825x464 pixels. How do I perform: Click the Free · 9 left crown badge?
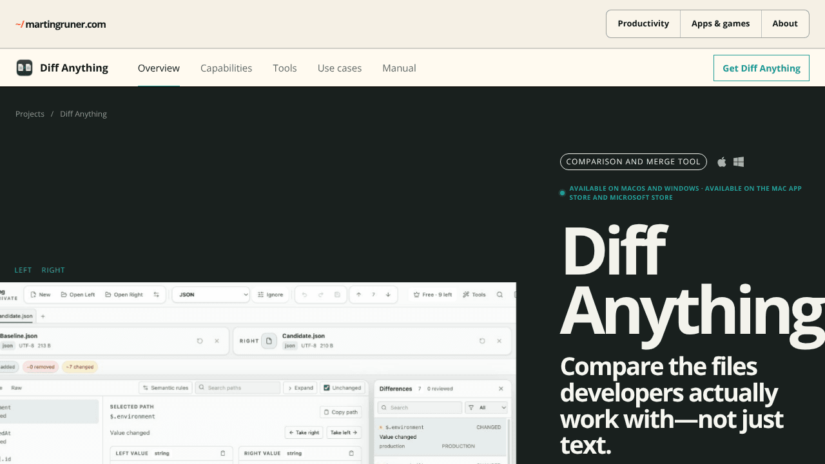coord(432,295)
